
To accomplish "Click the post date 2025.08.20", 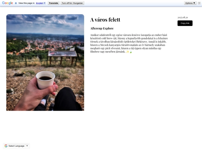I will 183,17.
